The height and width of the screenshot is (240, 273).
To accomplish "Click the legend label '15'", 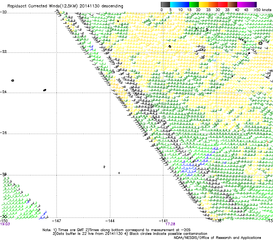I will (189, 10).
